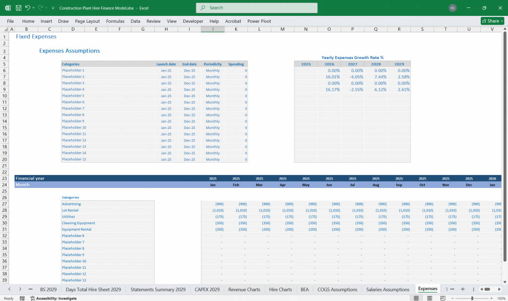508x301 pixels.
Task: Click the Save icon in title bar
Action: 18,8
